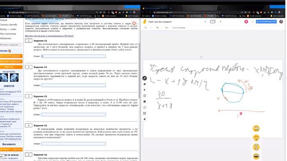Click the pink collaborator avatar
The width and height of the screenshot is (287, 161).
coord(246,21)
